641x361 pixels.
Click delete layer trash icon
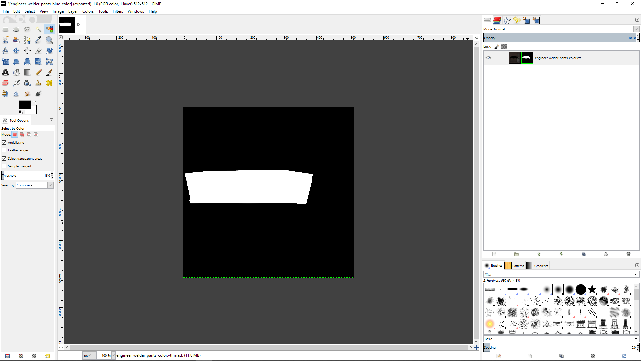coord(628,254)
